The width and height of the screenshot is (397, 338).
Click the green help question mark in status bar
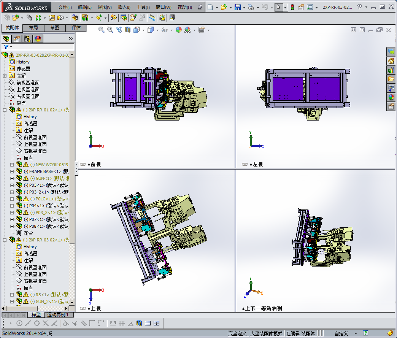pos(365,333)
